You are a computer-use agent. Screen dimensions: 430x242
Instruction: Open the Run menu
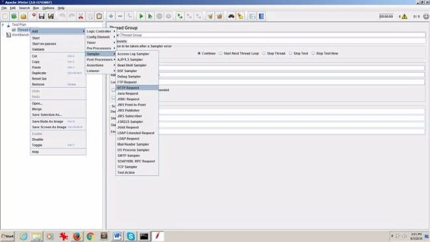[x=36, y=8]
